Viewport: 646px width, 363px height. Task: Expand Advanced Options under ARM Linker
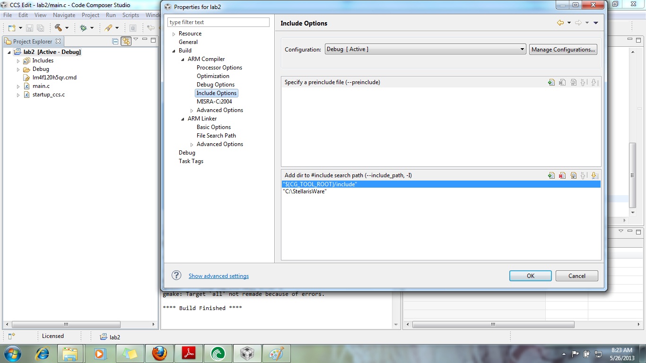[192, 145]
